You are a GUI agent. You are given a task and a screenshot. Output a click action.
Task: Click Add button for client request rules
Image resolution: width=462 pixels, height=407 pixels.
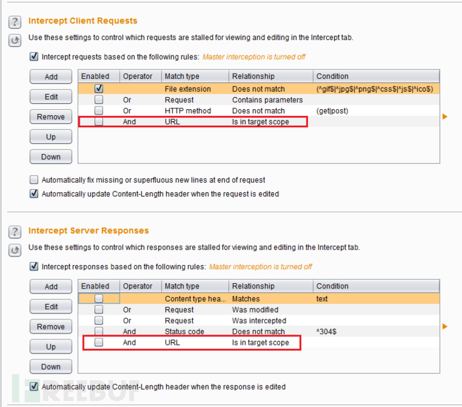pyautogui.click(x=51, y=76)
